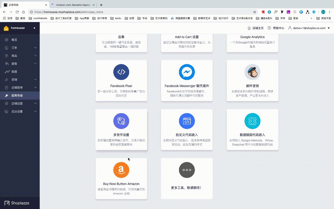Switch to the 店匠科技 browser tab
The width and height of the screenshot is (334, 209).
pos(26,5)
